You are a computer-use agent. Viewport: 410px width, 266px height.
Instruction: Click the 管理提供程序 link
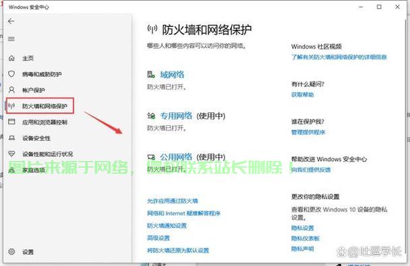point(308,132)
